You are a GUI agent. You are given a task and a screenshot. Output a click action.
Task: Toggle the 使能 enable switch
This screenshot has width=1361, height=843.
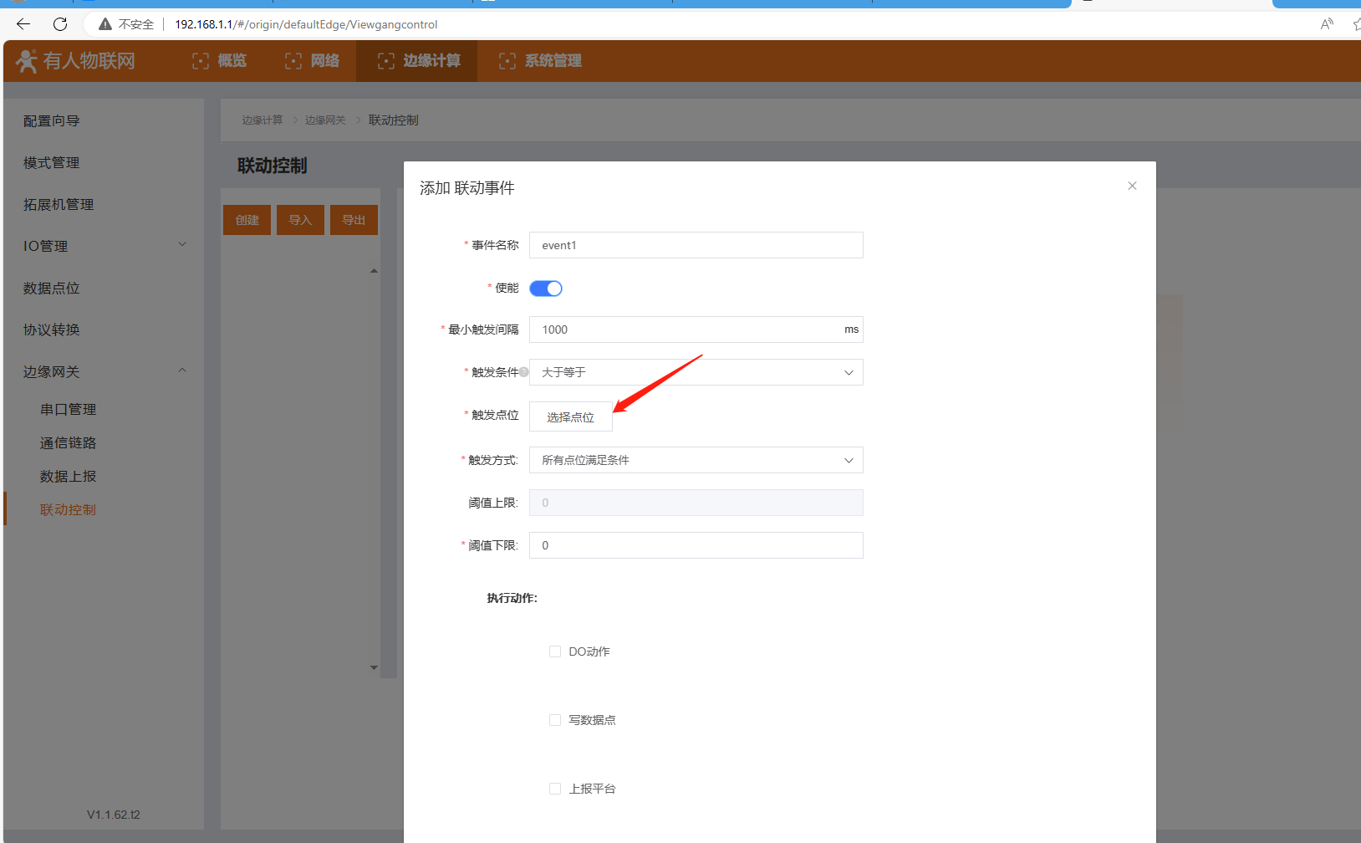pos(546,289)
